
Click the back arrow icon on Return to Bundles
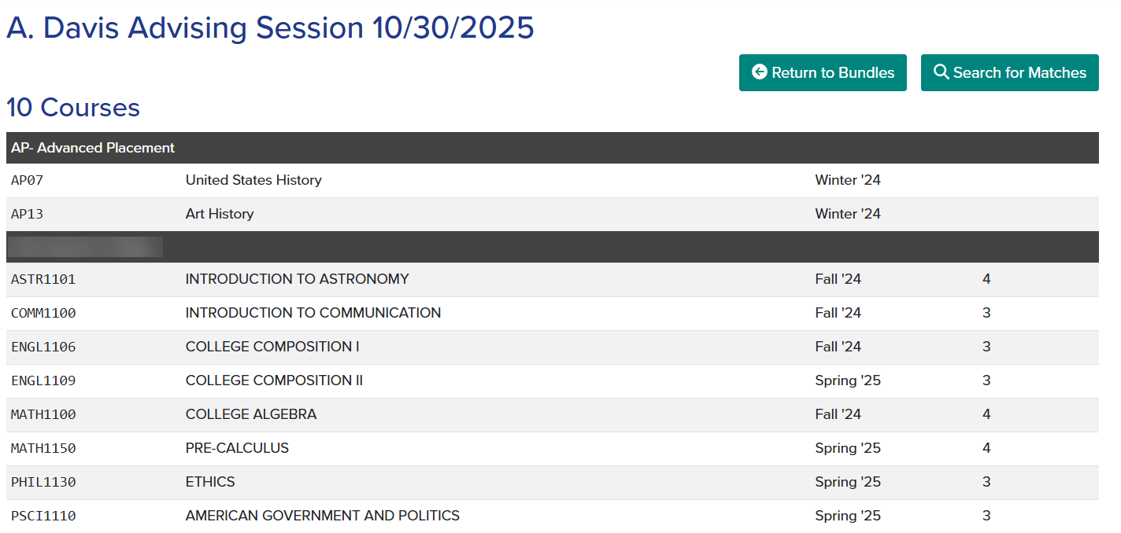[x=759, y=72]
